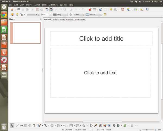Click the line width input field
The image size is (163, 131).
[45, 14]
